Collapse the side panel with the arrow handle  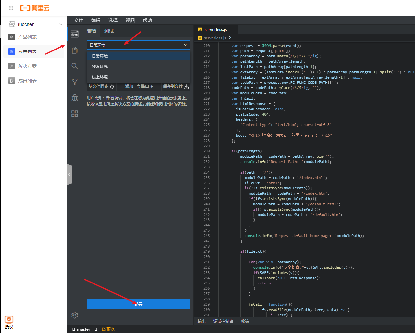[69, 175]
